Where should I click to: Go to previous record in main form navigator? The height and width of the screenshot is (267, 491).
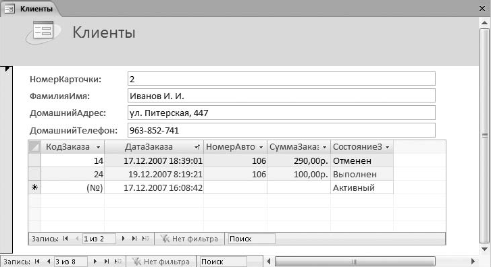tap(48, 262)
